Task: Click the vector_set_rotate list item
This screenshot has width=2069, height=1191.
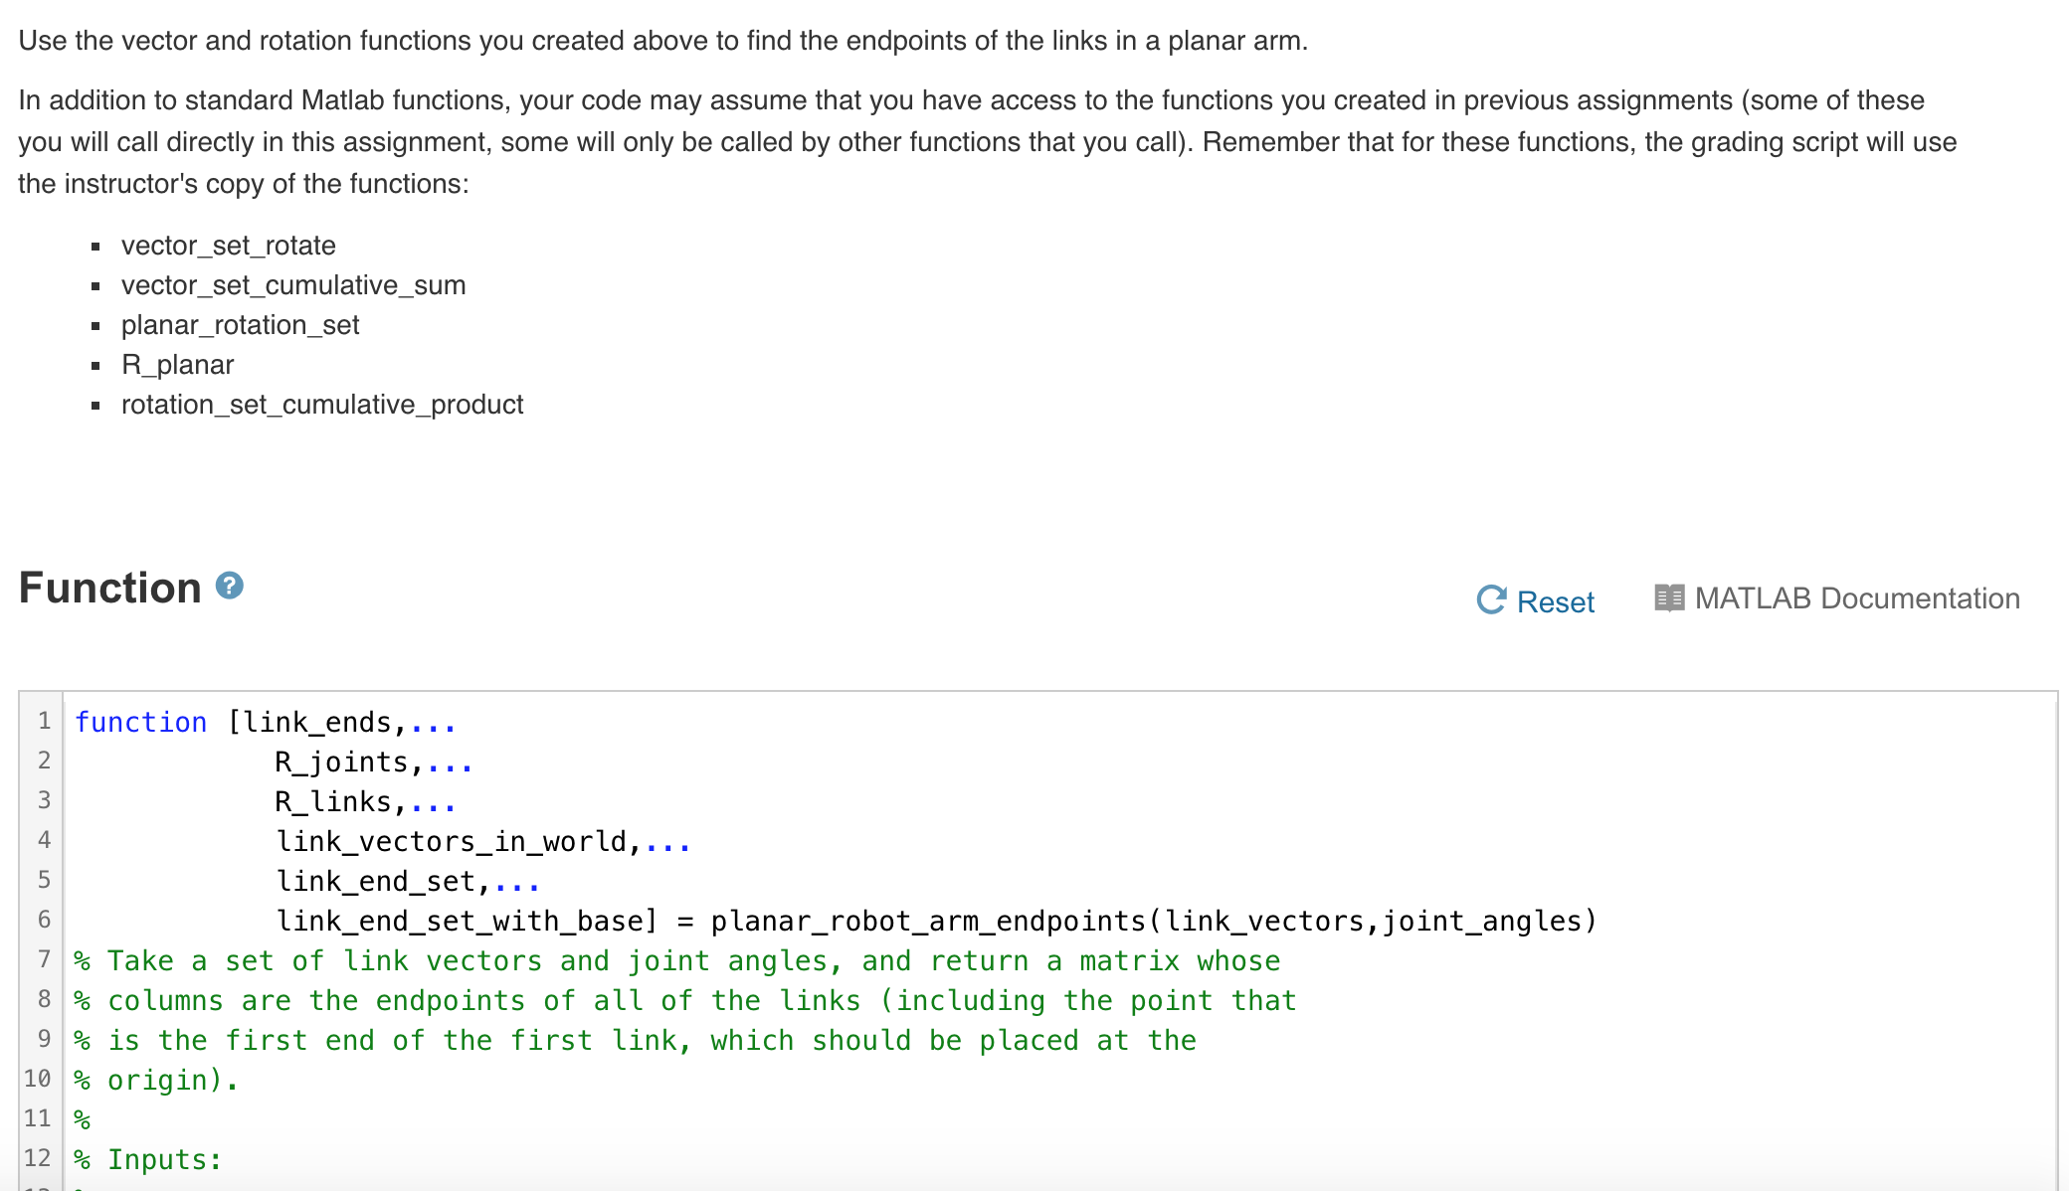Action: pos(228,245)
